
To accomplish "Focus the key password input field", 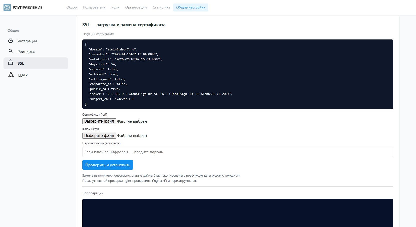I will tap(237, 152).
